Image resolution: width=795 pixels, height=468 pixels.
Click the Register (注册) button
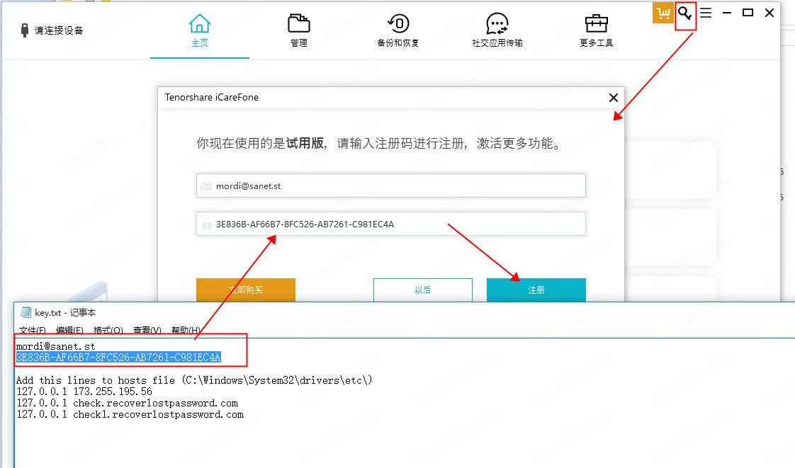(x=536, y=290)
